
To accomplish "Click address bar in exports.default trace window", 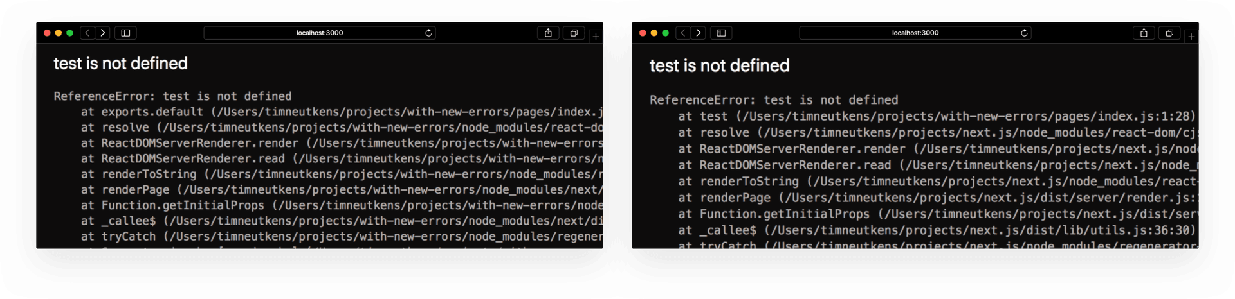I will click(320, 33).
